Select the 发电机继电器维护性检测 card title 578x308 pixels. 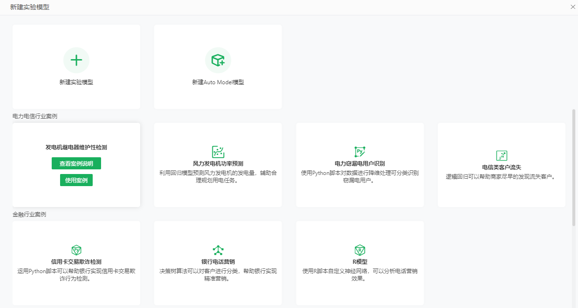pyautogui.click(x=76, y=147)
